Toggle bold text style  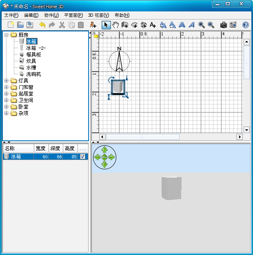[182, 25]
